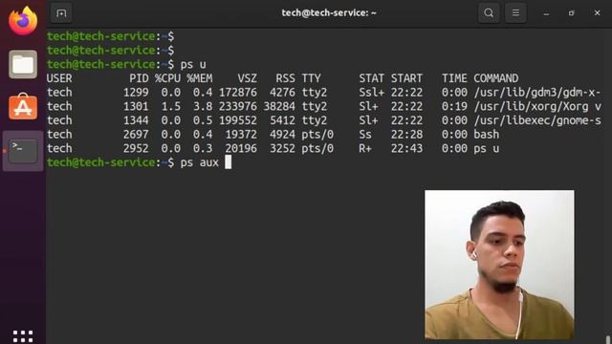612x344 pixels.
Task: Open the terminal search tool
Action: click(489, 12)
